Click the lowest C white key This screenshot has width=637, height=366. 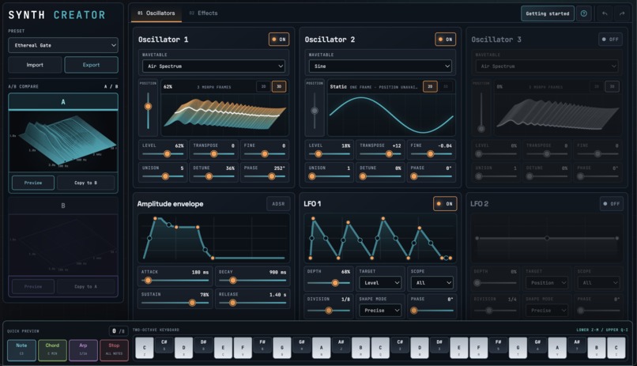coord(144,348)
